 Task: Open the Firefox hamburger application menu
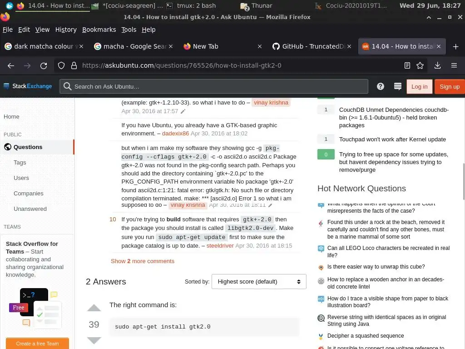(454, 65)
